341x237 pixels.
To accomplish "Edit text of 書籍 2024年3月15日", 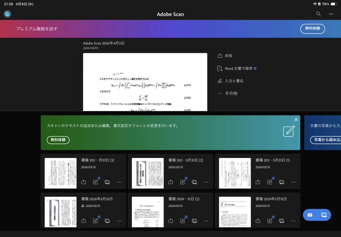I will point(270,220).
